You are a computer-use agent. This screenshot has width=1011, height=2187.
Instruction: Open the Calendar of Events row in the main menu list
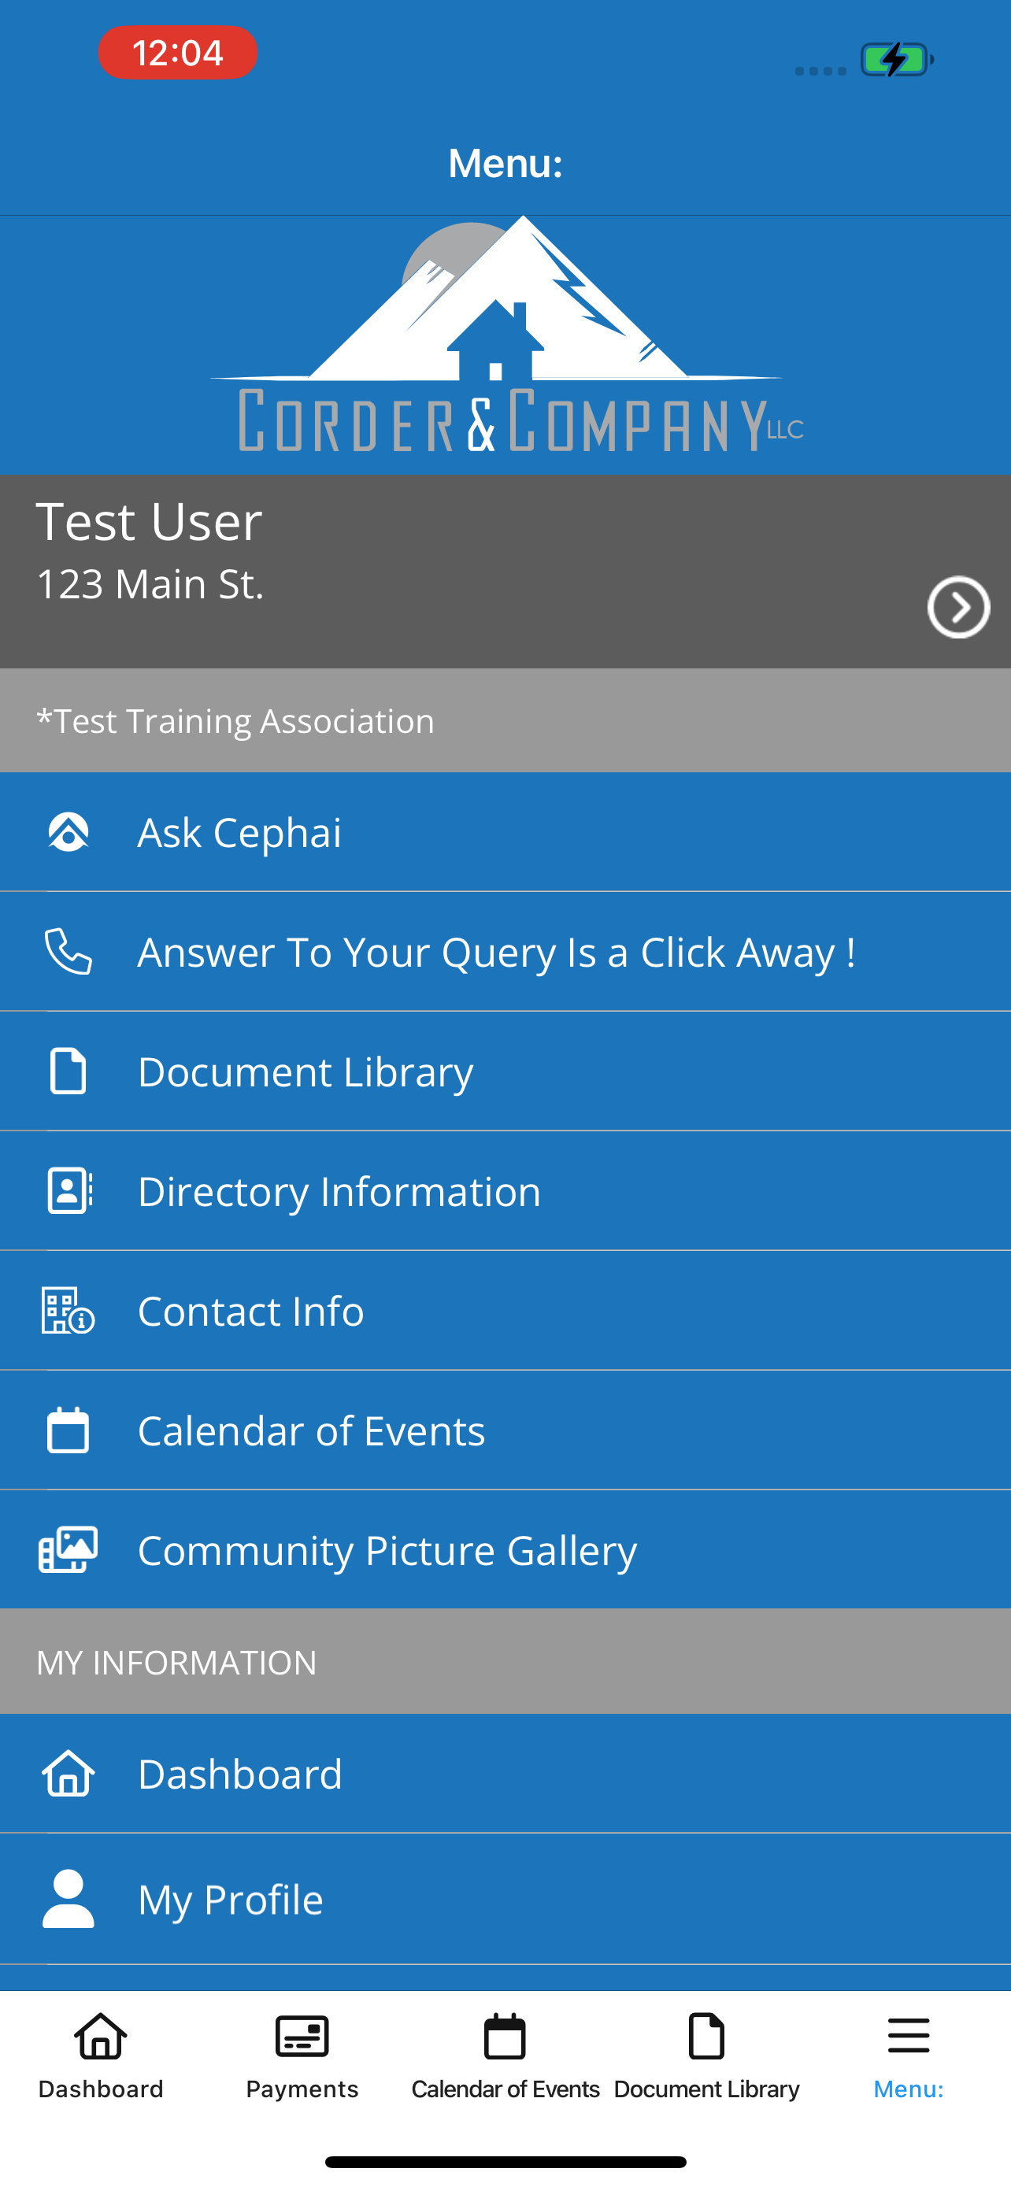(x=505, y=1430)
